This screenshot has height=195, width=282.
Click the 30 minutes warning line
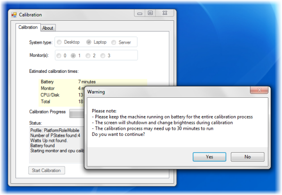[x=153, y=128]
